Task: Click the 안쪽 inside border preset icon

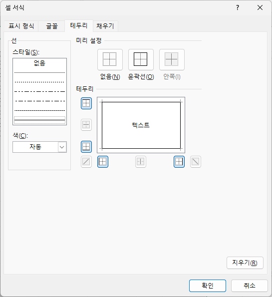Action: [x=172, y=59]
